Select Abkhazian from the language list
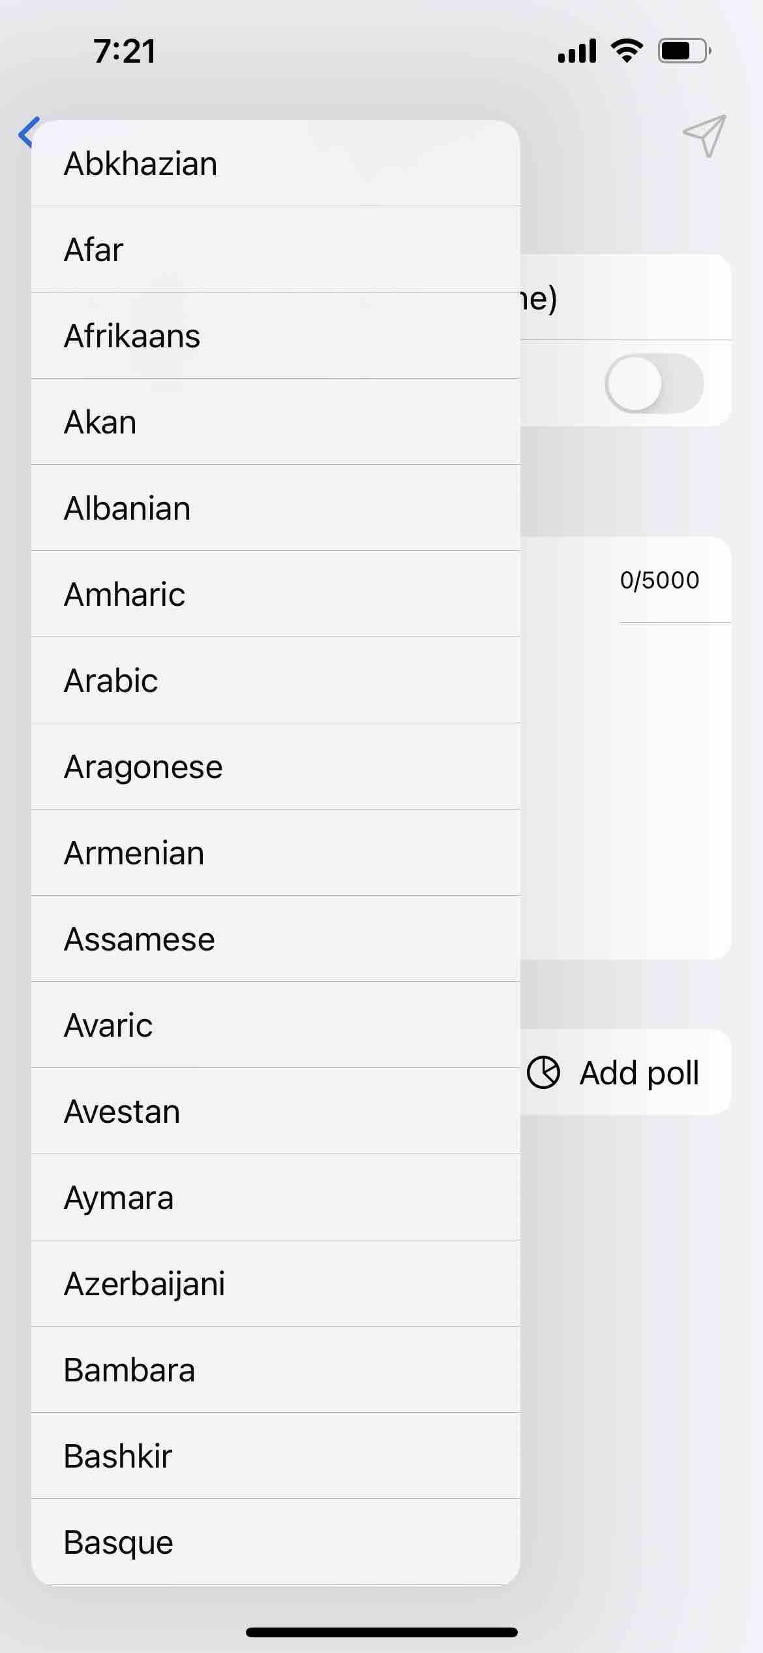Viewport: 763px width, 1653px height. pyautogui.click(x=275, y=163)
